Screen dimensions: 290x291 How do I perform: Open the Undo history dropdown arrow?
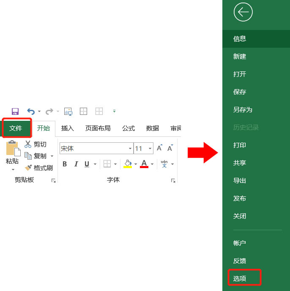(x=39, y=112)
